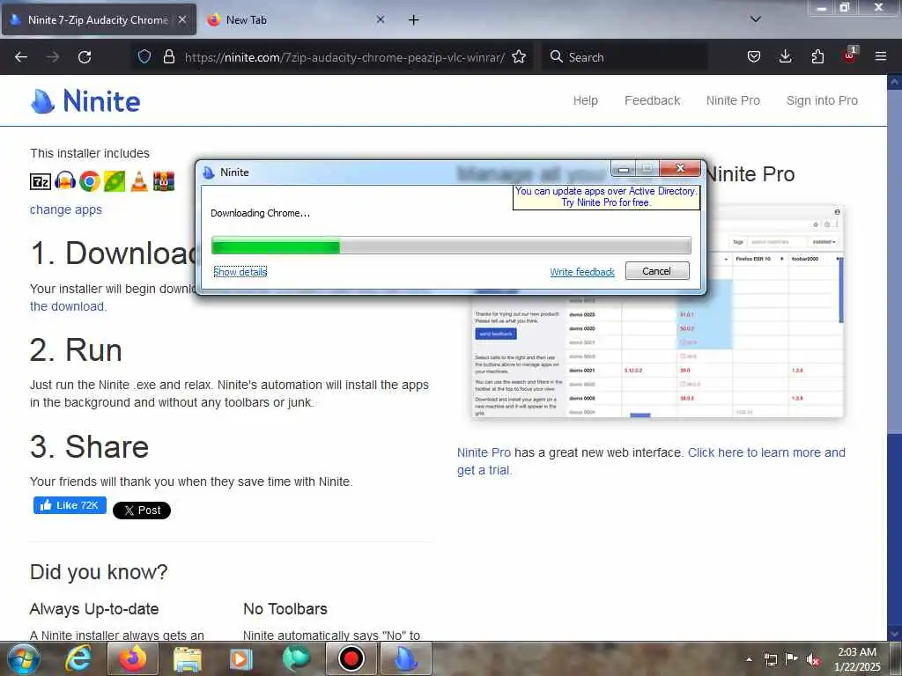Switch to the New Tab tab
902x676 pixels.
(x=296, y=20)
